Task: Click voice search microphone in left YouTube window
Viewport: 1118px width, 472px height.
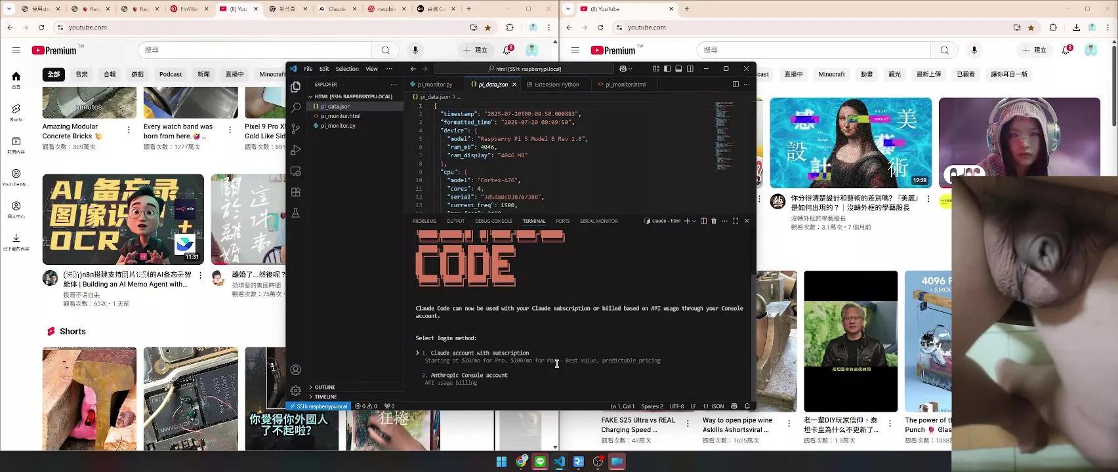Action: pos(415,50)
